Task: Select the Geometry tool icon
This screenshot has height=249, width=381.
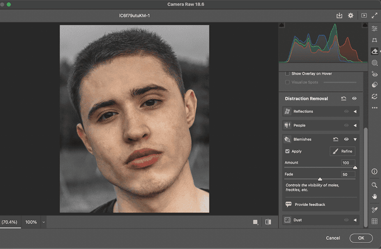Action: [x=374, y=40]
